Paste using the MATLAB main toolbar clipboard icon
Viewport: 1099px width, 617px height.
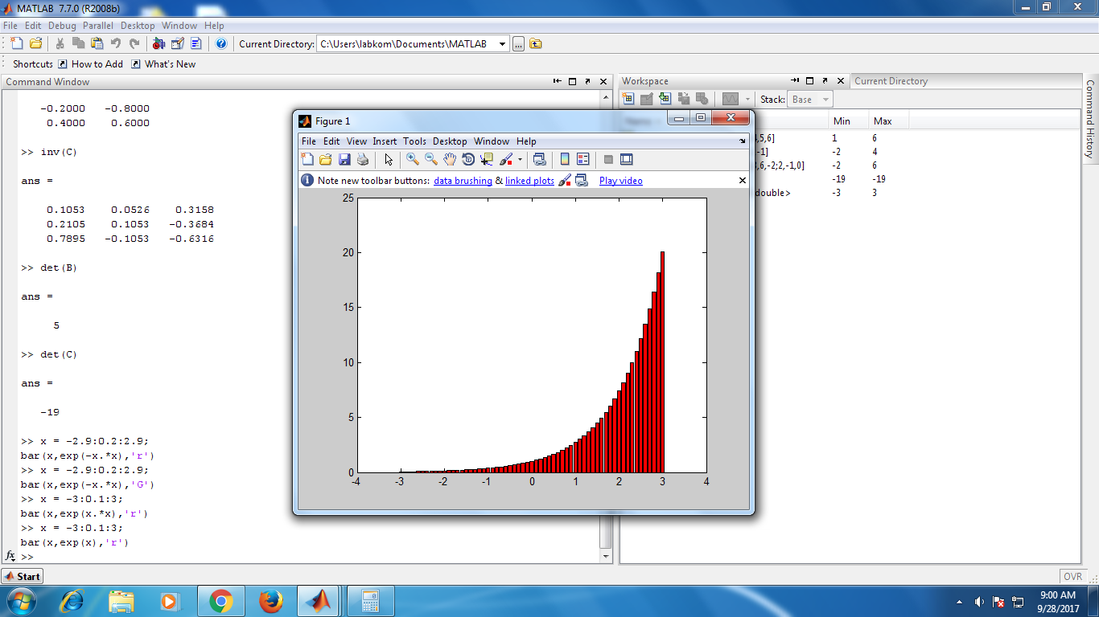(97, 43)
